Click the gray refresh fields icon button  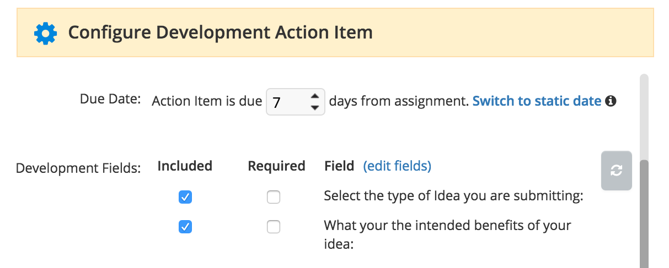pos(616,171)
